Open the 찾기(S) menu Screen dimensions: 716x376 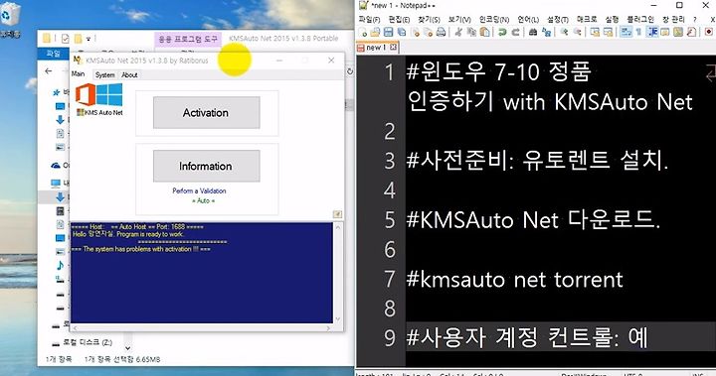429,19
